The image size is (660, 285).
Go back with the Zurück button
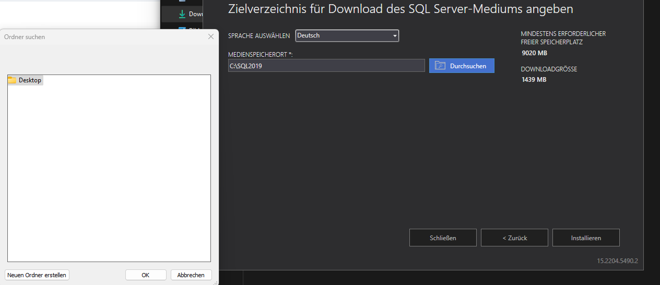(x=514, y=238)
